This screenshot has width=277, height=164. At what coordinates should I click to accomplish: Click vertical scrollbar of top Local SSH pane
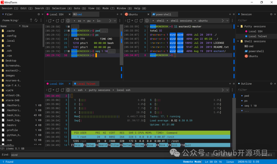pos(121,45)
